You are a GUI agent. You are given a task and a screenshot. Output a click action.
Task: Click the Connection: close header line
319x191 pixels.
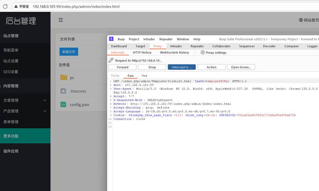click(x=129, y=119)
